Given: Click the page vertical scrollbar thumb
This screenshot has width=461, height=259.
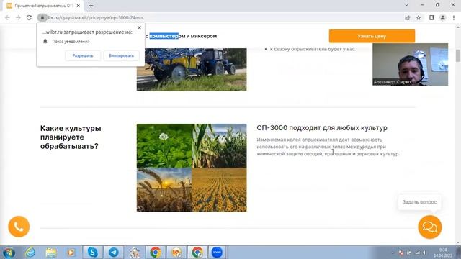Looking at the screenshot, I should [x=458, y=56].
